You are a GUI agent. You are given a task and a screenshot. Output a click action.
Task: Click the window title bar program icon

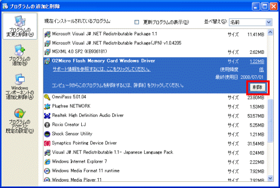coord(5,6)
